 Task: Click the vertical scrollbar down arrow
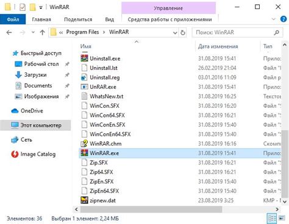point(285,201)
